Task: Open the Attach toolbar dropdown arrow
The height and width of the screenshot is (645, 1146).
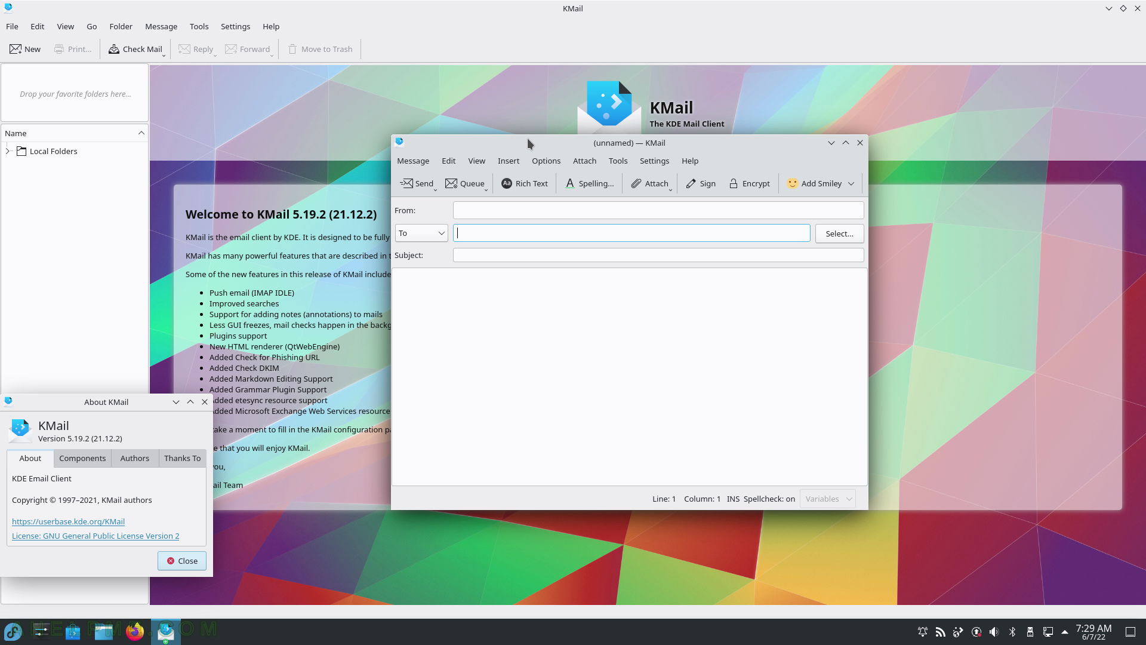Action: 671,190
